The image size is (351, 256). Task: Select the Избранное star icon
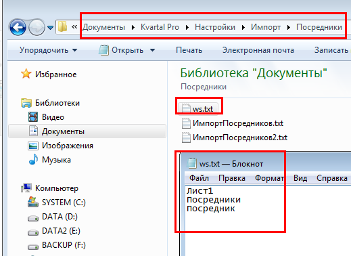coord(26,74)
